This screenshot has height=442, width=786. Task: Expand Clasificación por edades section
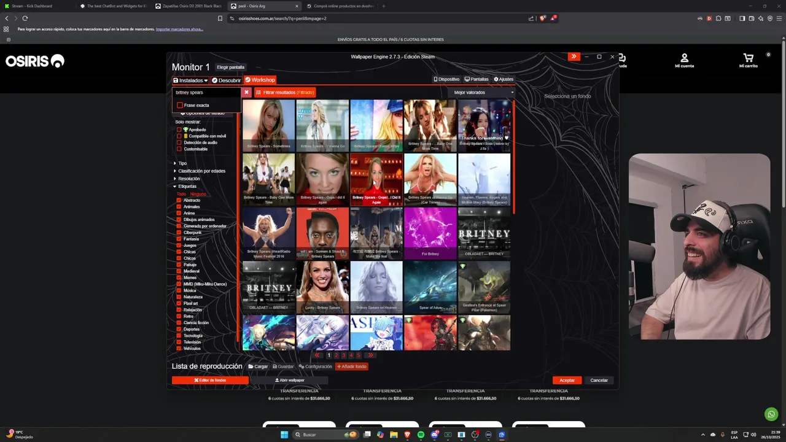click(x=200, y=171)
